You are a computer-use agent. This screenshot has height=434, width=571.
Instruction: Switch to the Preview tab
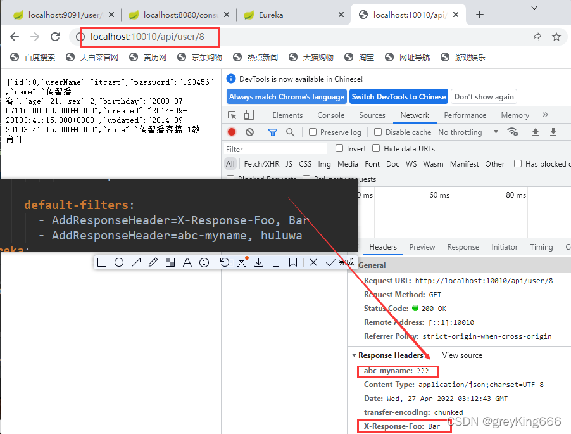coord(422,247)
